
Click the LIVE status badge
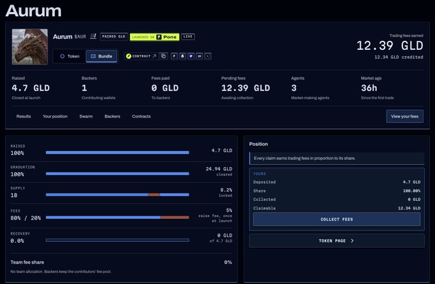point(188,36)
